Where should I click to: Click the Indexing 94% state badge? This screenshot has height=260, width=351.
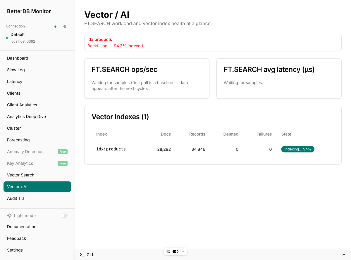(x=297, y=149)
